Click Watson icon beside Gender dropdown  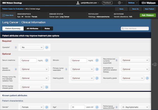click(x=47, y=107)
